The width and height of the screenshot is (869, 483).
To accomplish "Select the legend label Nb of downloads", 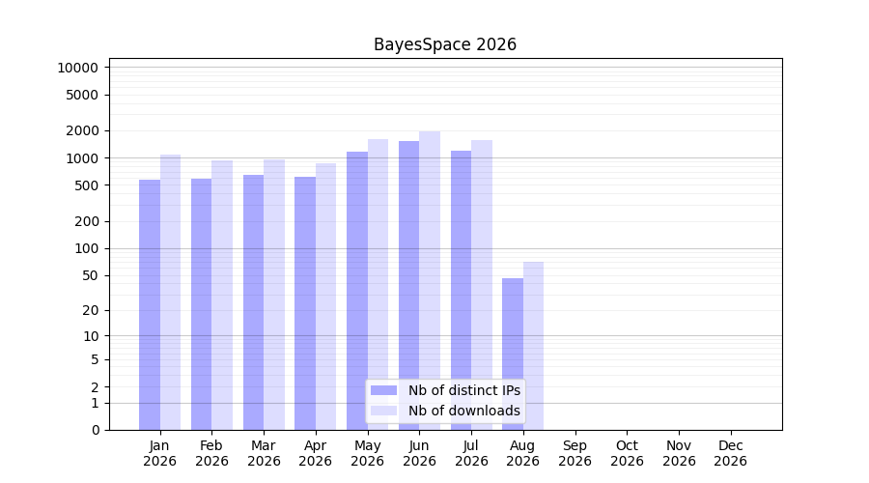I will [x=464, y=411].
